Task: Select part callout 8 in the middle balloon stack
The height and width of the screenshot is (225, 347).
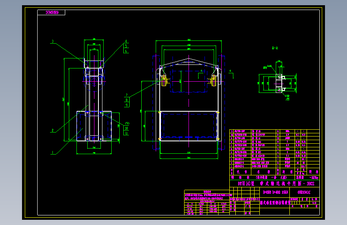Action: pyautogui.click(x=126, y=100)
